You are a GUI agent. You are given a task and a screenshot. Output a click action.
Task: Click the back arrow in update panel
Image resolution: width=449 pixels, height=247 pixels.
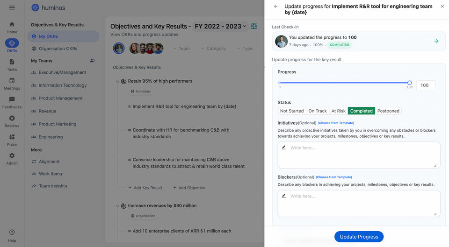[x=276, y=7]
